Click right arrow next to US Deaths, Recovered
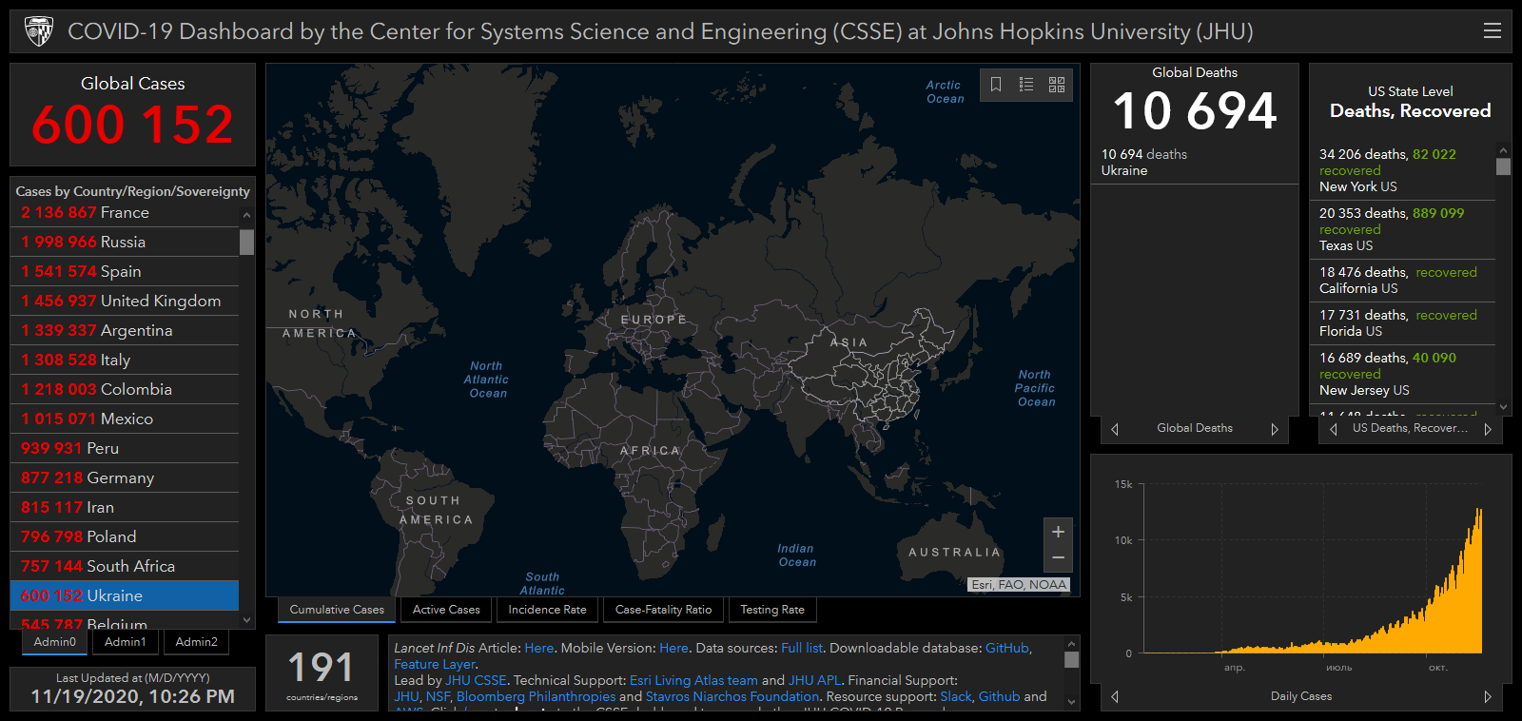Viewport: 1522px width, 721px height. point(1487,429)
